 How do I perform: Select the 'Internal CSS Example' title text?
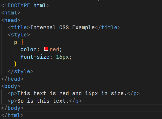coord(62,27)
